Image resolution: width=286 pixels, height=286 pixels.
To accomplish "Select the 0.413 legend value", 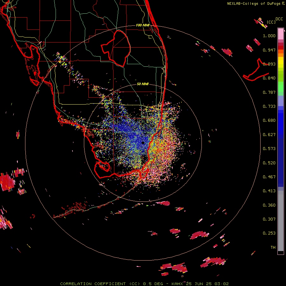I will click(x=269, y=191).
